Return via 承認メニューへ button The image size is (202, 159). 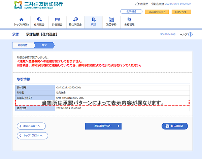tap(31, 126)
